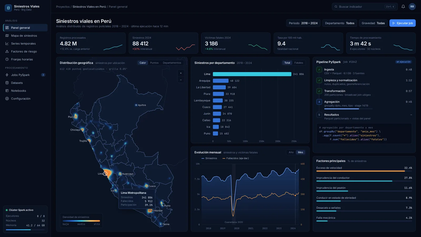Go to Proyectos breadcrumb
The width and height of the screenshot is (421, 237).
(63, 7)
